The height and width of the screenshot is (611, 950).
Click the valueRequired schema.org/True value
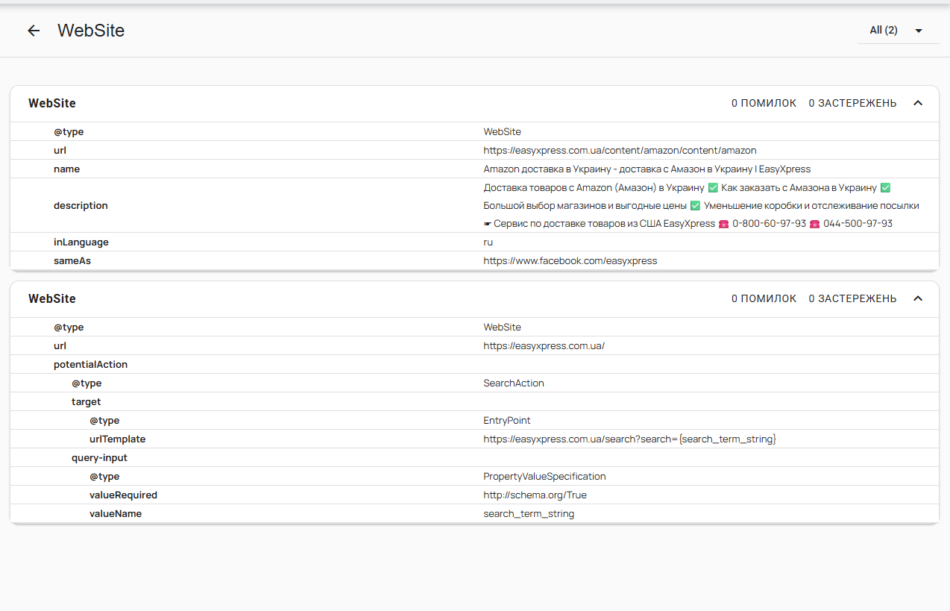[535, 495]
